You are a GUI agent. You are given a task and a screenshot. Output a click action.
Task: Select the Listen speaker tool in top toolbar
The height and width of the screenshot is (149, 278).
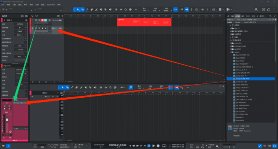click(110, 9)
